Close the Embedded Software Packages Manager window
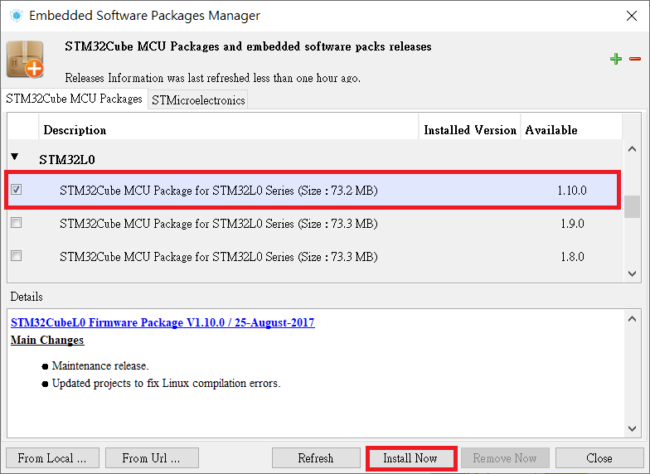This screenshot has width=650, height=474. [632, 16]
